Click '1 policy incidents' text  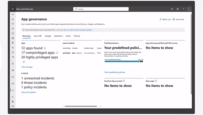pyautogui.click(x=34, y=87)
